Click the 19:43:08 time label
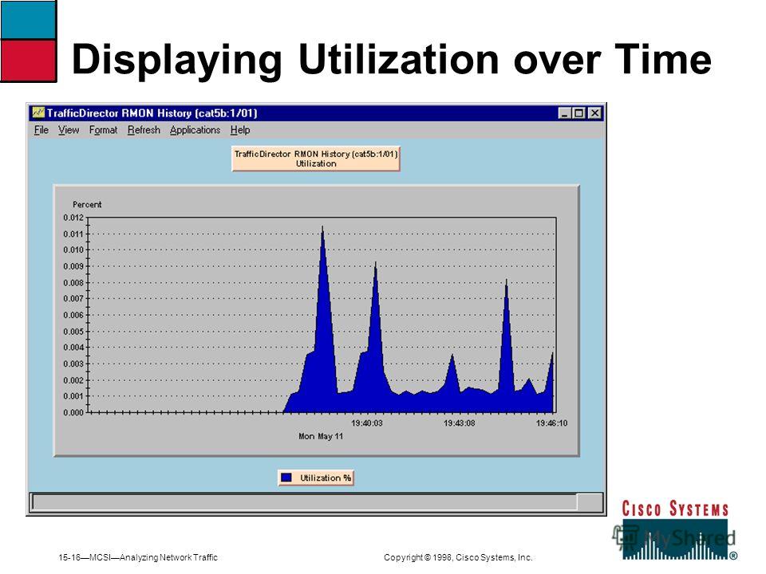 click(x=460, y=423)
